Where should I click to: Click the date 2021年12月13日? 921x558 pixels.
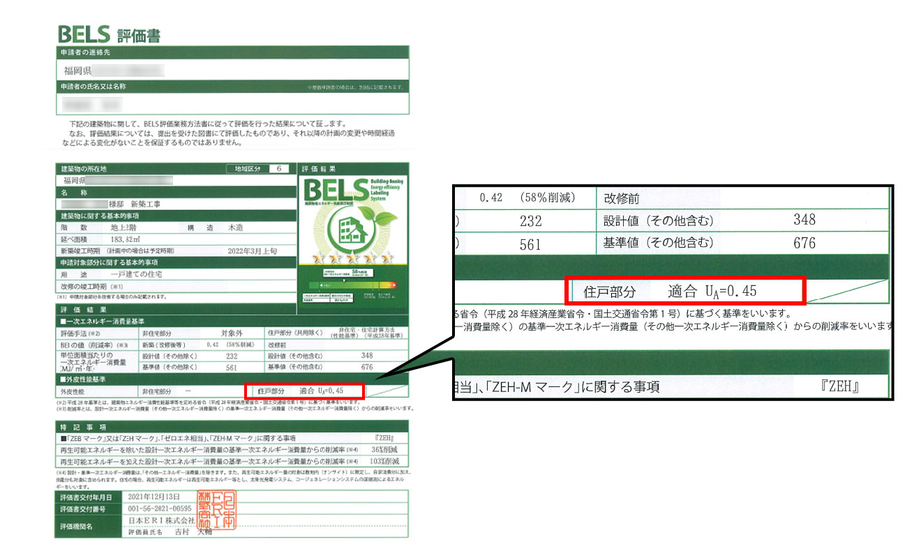point(153,497)
